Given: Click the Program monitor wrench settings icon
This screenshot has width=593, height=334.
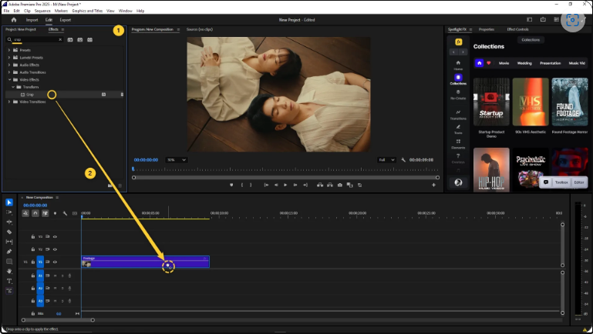Looking at the screenshot, I should point(403,160).
